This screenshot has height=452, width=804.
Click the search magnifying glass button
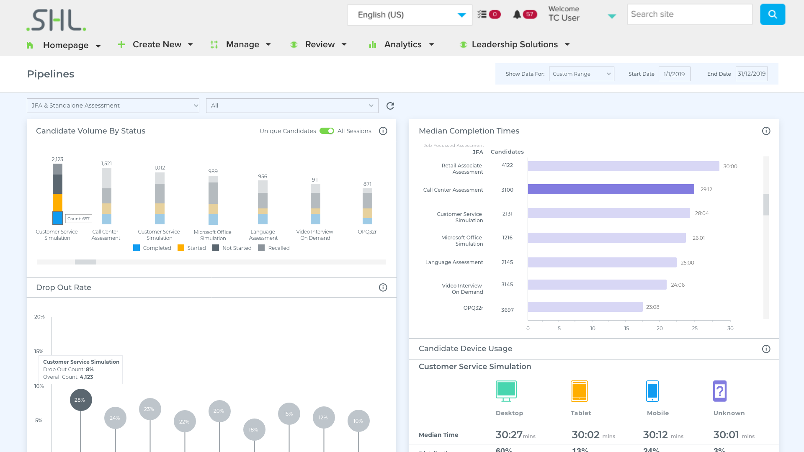point(773,14)
